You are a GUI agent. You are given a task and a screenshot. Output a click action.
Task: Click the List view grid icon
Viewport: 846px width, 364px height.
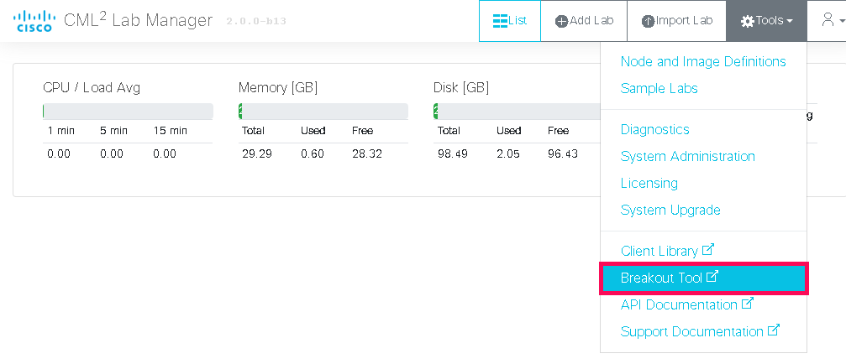pyautogui.click(x=500, y=21)
